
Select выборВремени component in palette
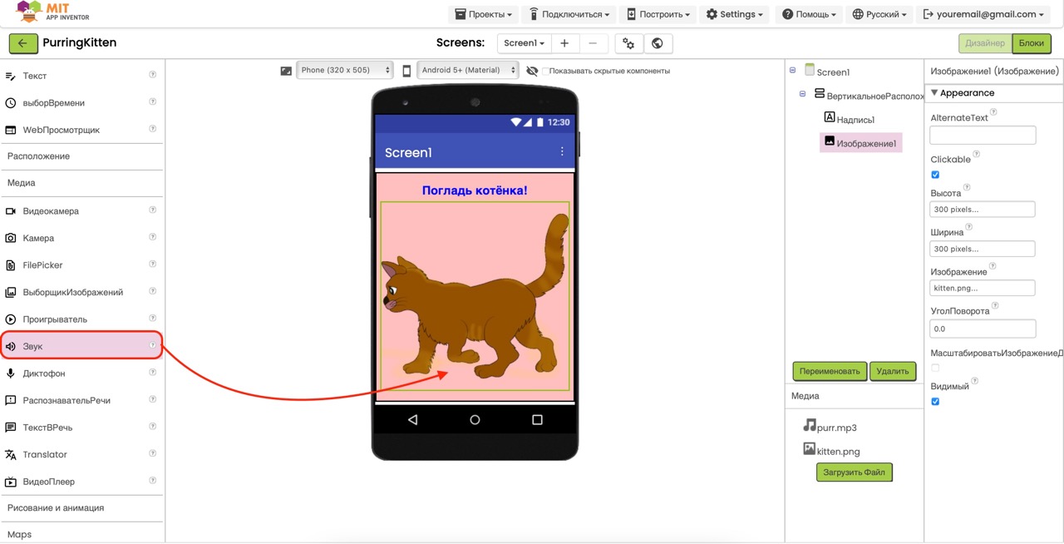pos(81,103)
